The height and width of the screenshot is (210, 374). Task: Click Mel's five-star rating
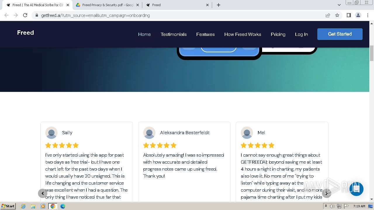[x=257, y=145]
